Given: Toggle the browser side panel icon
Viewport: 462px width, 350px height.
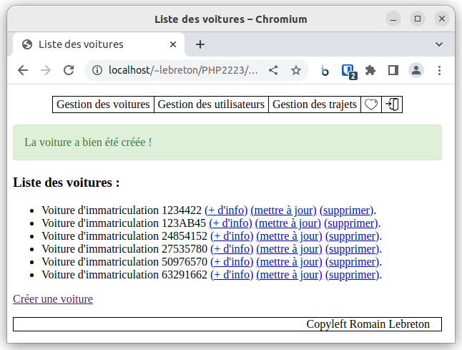Looking at the screenshot, I should tap(393, 70).
